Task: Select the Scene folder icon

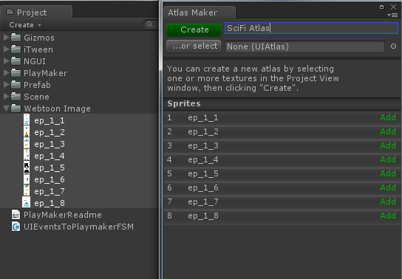Action: pos(16,96)
